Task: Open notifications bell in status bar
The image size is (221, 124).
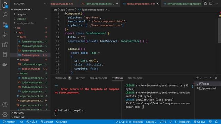Action: click(x=216, y=122)
